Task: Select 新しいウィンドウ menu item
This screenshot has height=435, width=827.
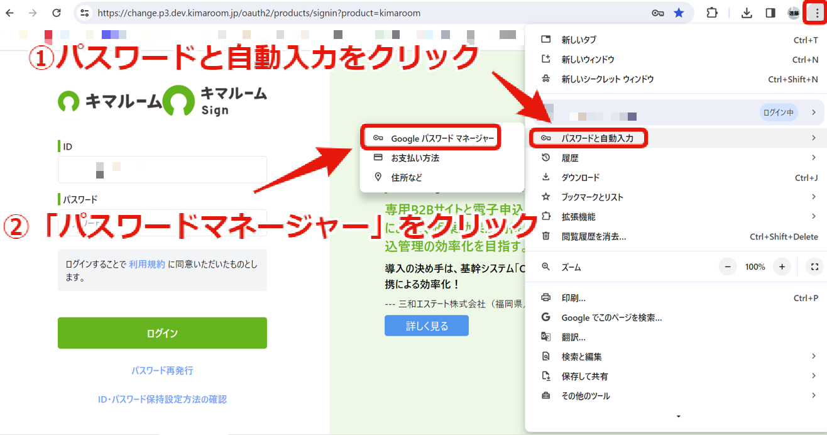Action: click(x=677, y=59)
